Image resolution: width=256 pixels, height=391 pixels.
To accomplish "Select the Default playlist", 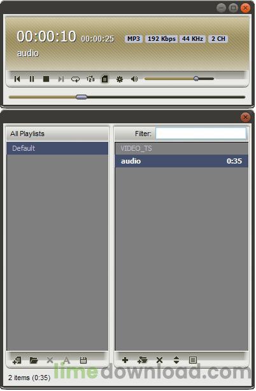I will 57,148.
